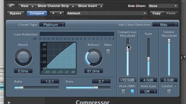Click the Compressor Threshold vertical slider
This screenshot has height=104, width=186.
point(128,57)
